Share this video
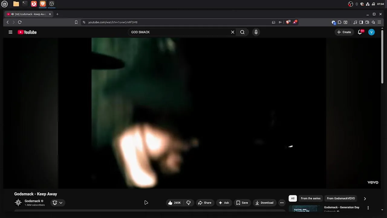 tap(205, 203)
